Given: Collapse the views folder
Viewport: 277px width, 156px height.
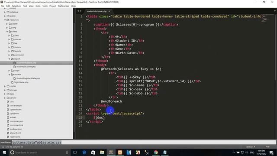Looking at the screenshot, I should pos(7,32).
